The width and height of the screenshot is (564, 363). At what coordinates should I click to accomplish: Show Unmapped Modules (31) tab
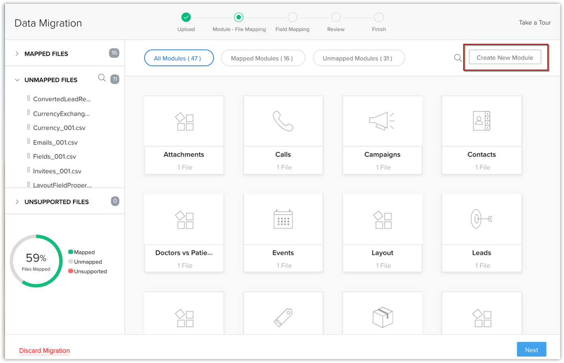click(x=358, y=58)
